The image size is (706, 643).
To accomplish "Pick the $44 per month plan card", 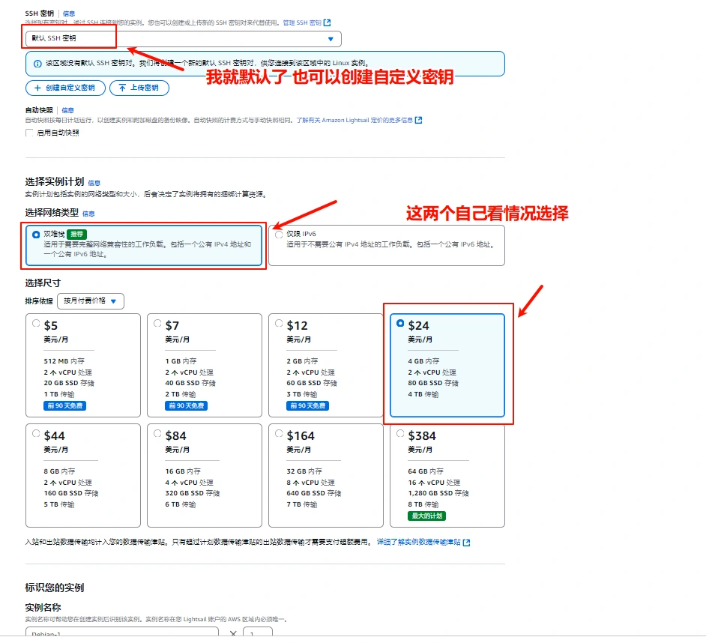I will coord(36,434).
